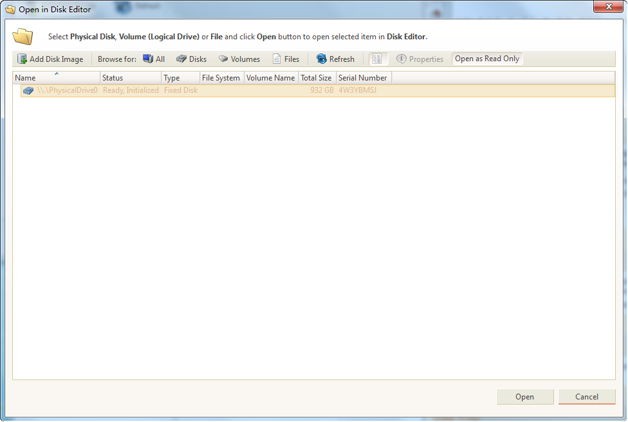The width and height of the screenshot is (628, 422).
Task: Sort by the Total Size column
Action: click(317, 78)
